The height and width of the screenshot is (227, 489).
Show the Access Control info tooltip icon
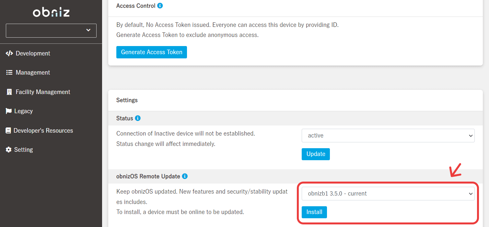pos(160,6)
